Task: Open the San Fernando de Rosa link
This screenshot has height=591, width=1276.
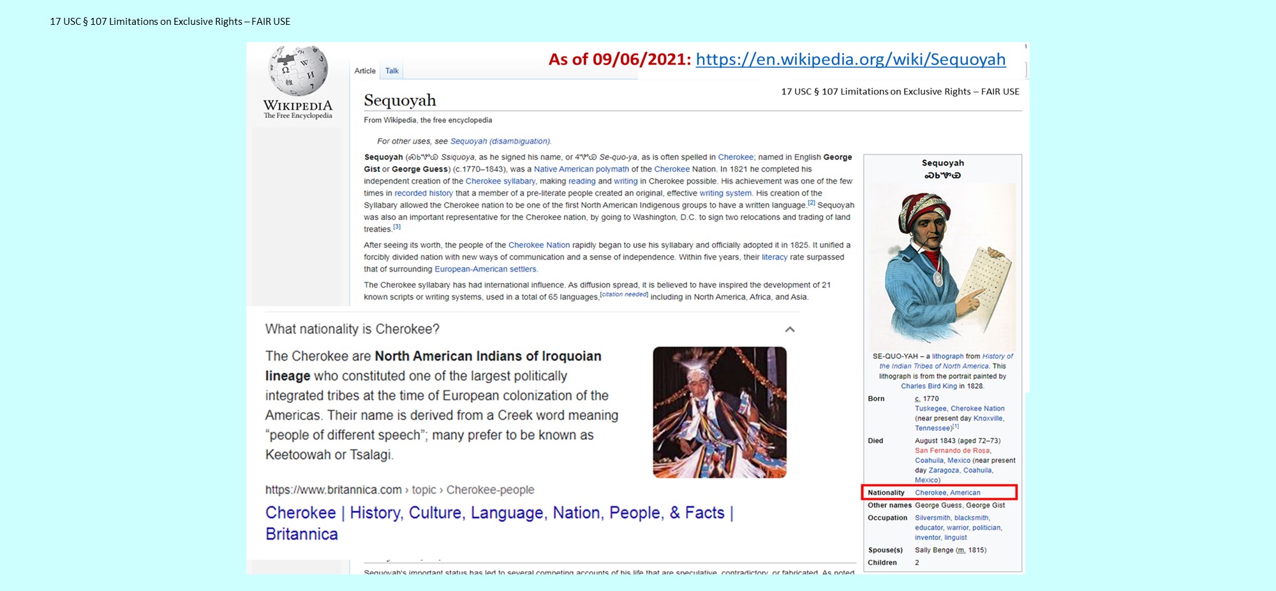Action: pyautogui.click(x=952, y=450)
